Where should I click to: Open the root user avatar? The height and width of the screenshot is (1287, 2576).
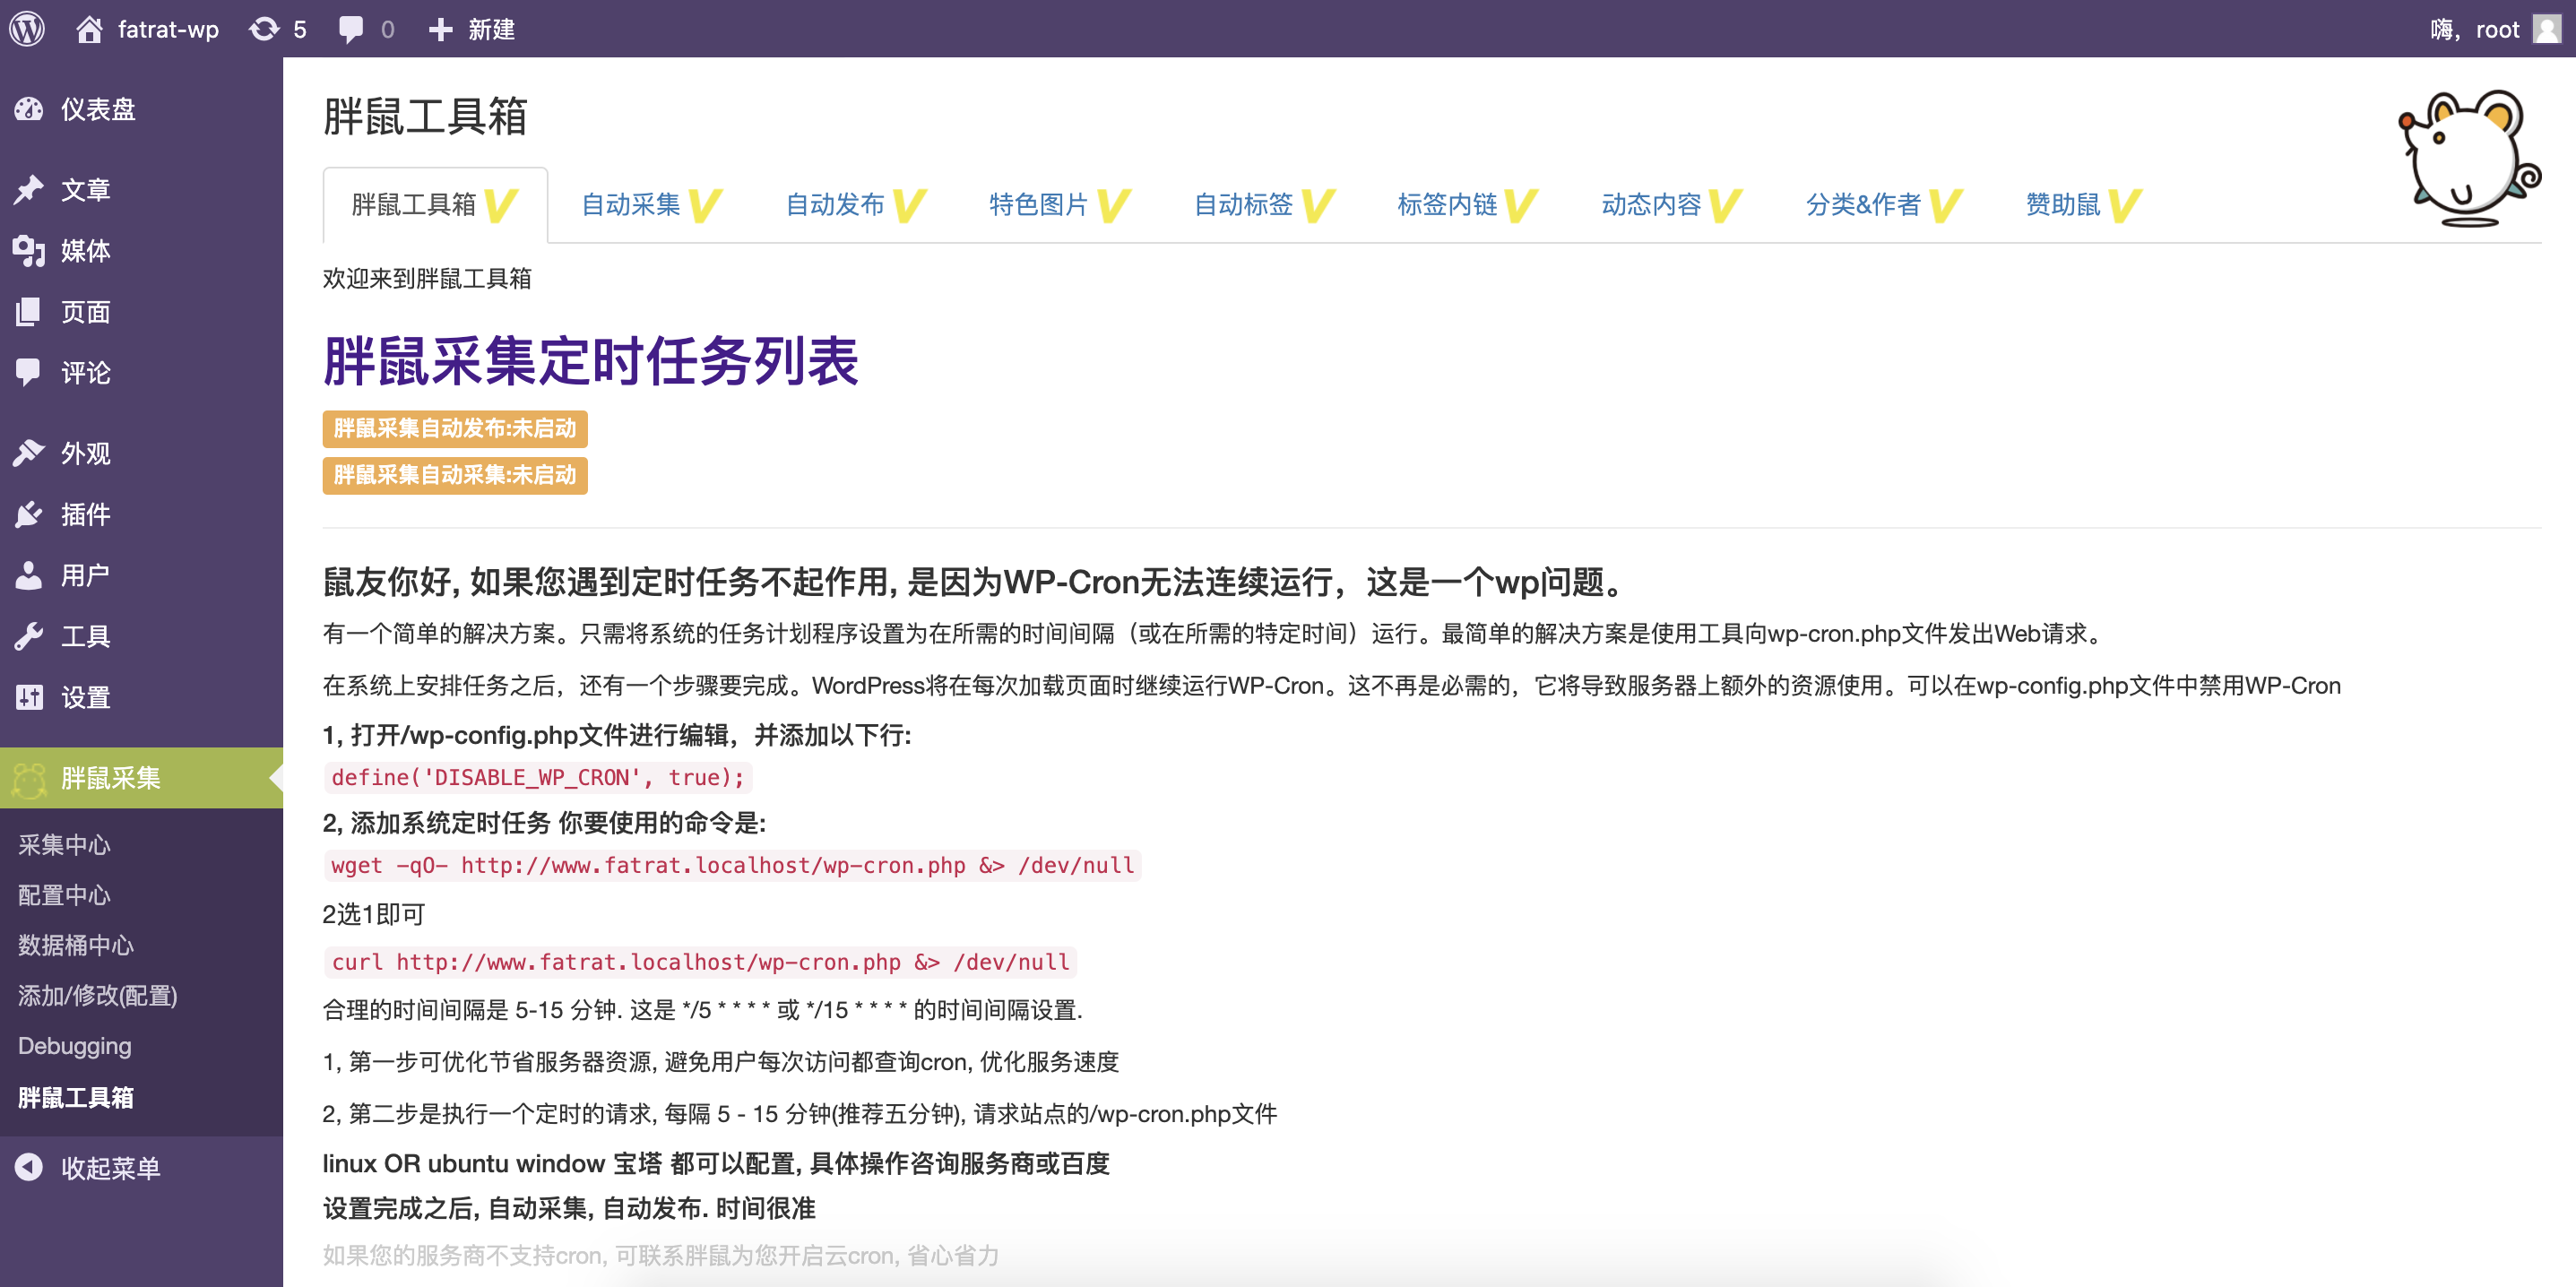[2546, 29]
